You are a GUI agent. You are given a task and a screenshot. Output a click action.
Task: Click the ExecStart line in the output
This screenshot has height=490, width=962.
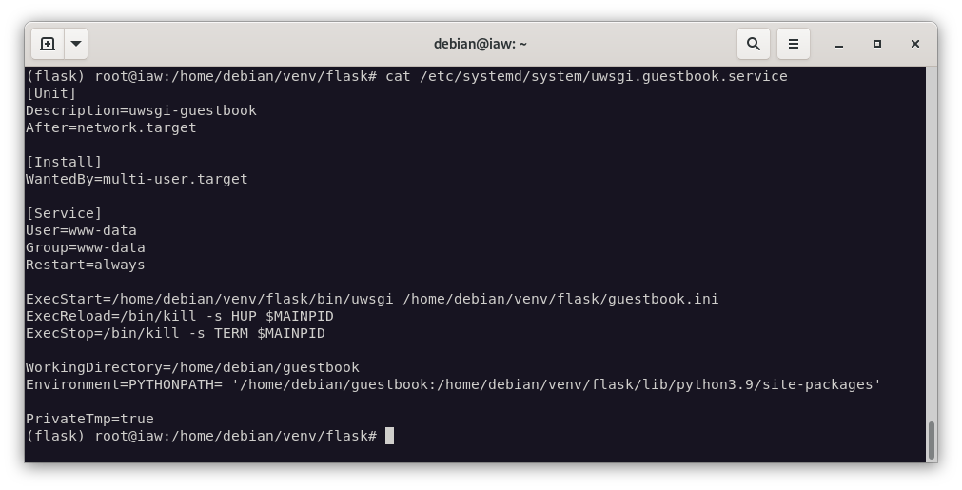pyautogui.click(x=371, y=299)
